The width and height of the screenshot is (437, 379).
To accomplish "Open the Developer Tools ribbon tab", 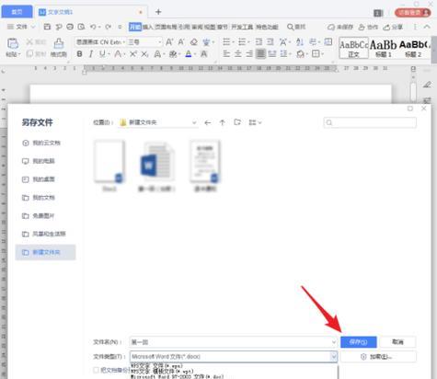I will pyautogui.click(x=242, y=27).
